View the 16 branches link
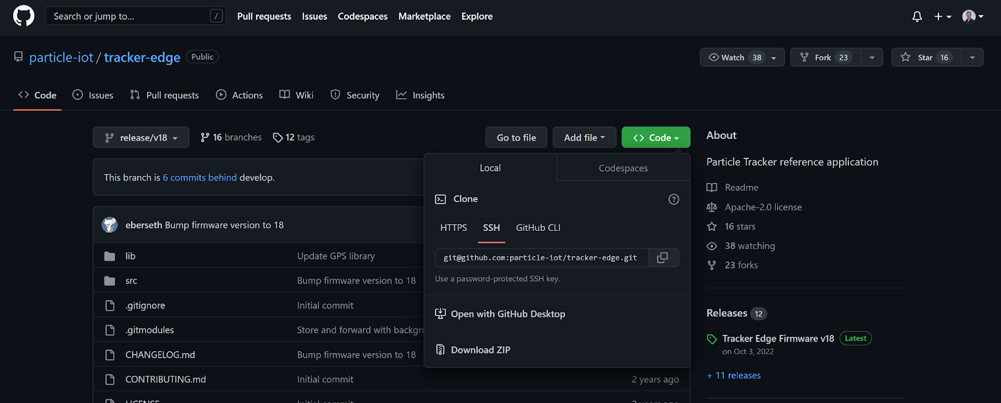This screenshot has height=403, width=1001. (231, 138)
